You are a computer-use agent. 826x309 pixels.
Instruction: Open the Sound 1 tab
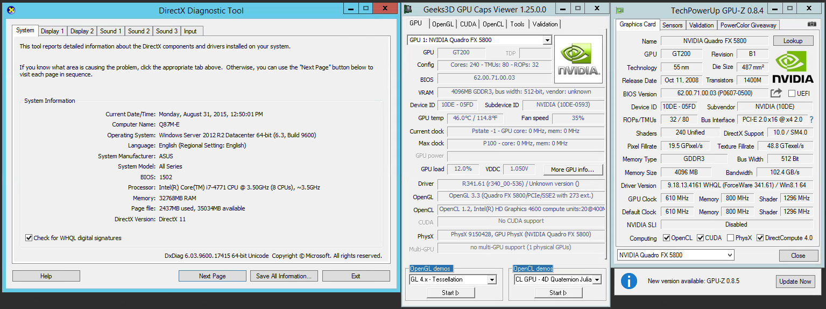click(x=111, y=31)
